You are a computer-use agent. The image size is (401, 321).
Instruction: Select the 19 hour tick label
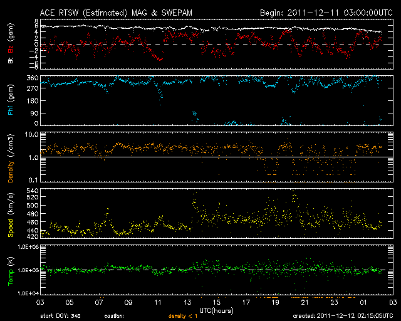point(275,302)
